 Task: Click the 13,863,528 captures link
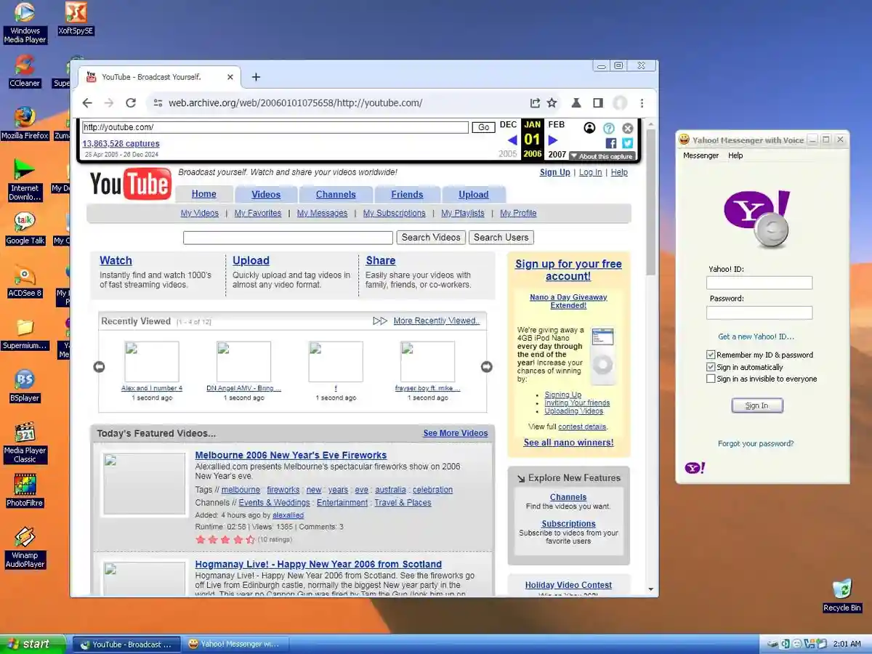point(121,144)
